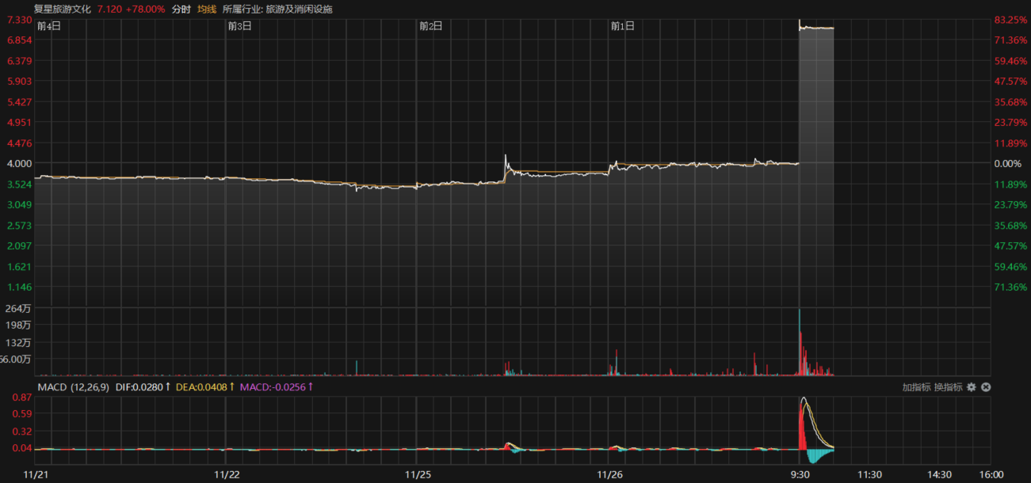
Task: Toggle the 均线 average line label
Action: [207, 9]
